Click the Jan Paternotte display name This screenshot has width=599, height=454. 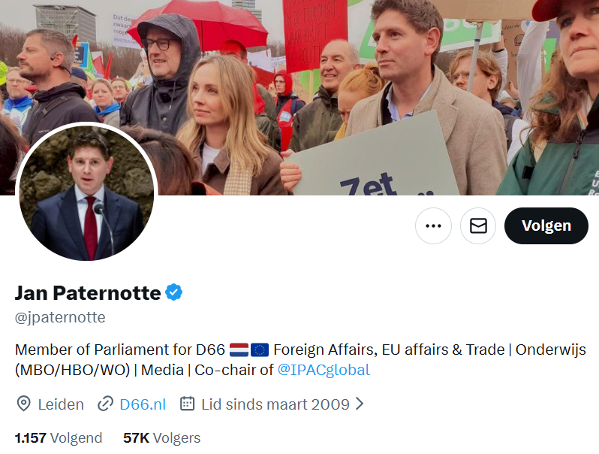click(88, 293)
